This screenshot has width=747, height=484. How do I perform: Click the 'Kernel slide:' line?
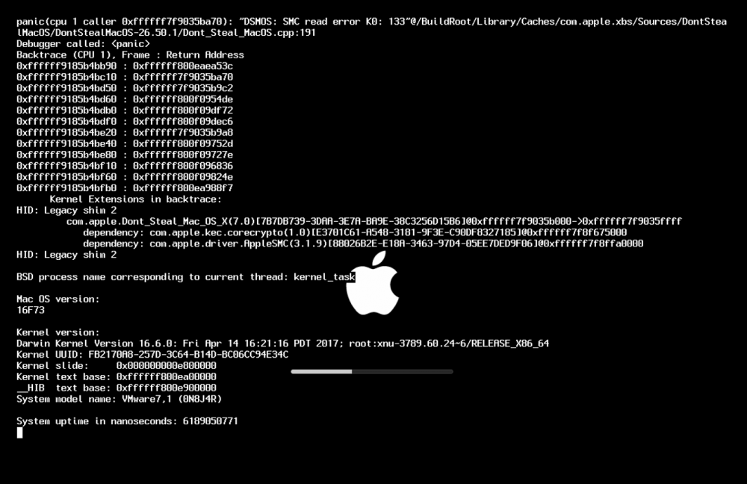[117, 366]
